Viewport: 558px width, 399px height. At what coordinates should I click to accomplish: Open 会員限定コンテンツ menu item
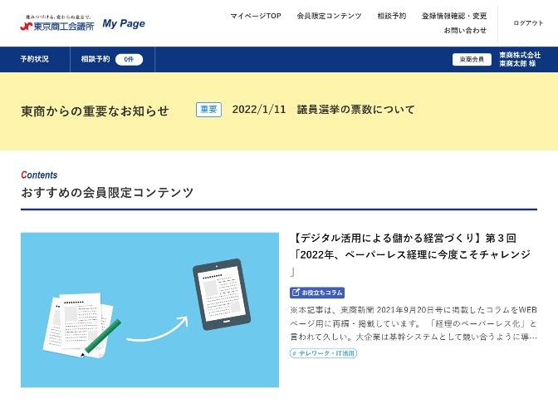click(x=329, y=16)
